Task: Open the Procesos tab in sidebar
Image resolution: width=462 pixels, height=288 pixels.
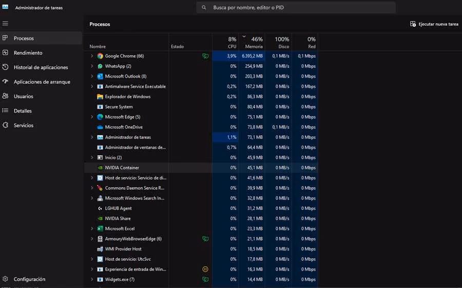Action: (41, 39)
